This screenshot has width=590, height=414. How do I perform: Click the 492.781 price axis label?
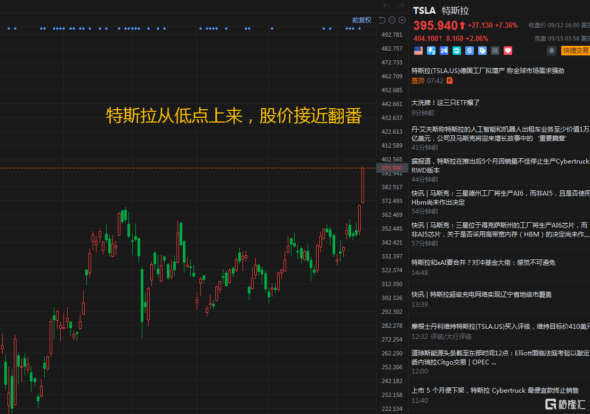[x=392, y=35]
